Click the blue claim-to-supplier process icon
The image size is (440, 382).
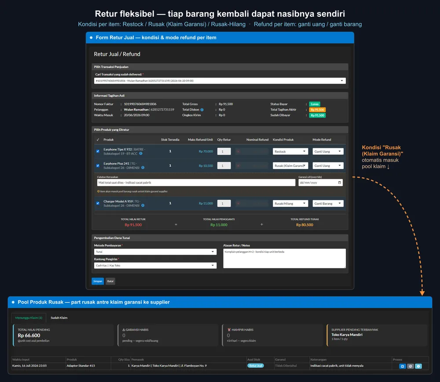pyautogui.click(x=403, y=366)
